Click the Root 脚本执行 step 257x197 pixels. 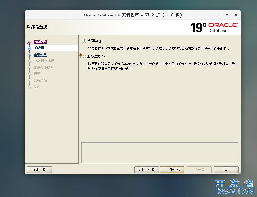[x=44, y=61]
